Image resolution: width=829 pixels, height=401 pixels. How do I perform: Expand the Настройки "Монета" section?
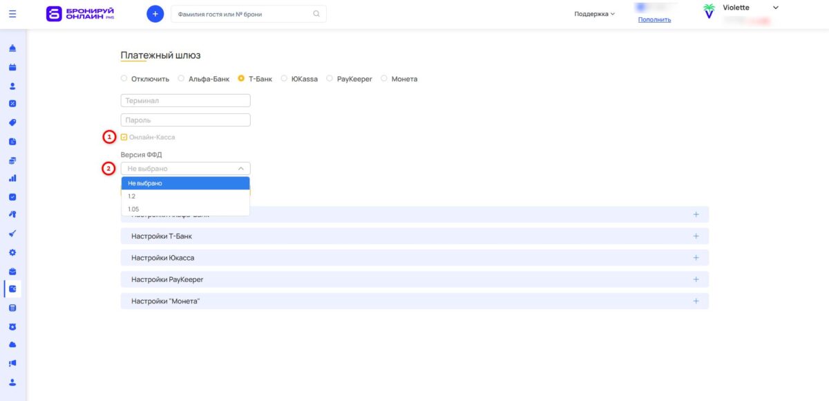coord(414,301)
